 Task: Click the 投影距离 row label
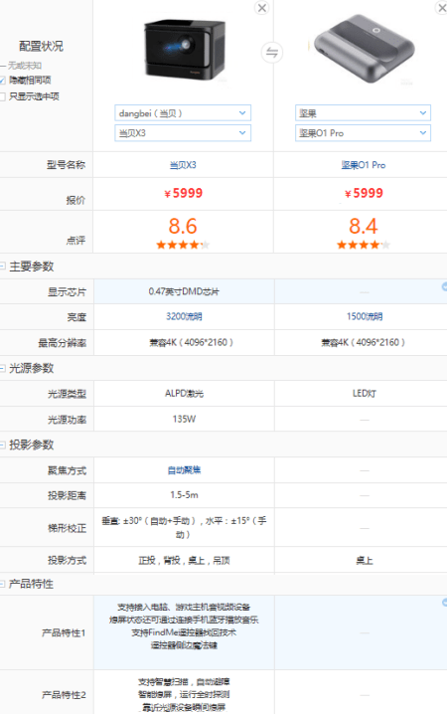click(67, 495)
